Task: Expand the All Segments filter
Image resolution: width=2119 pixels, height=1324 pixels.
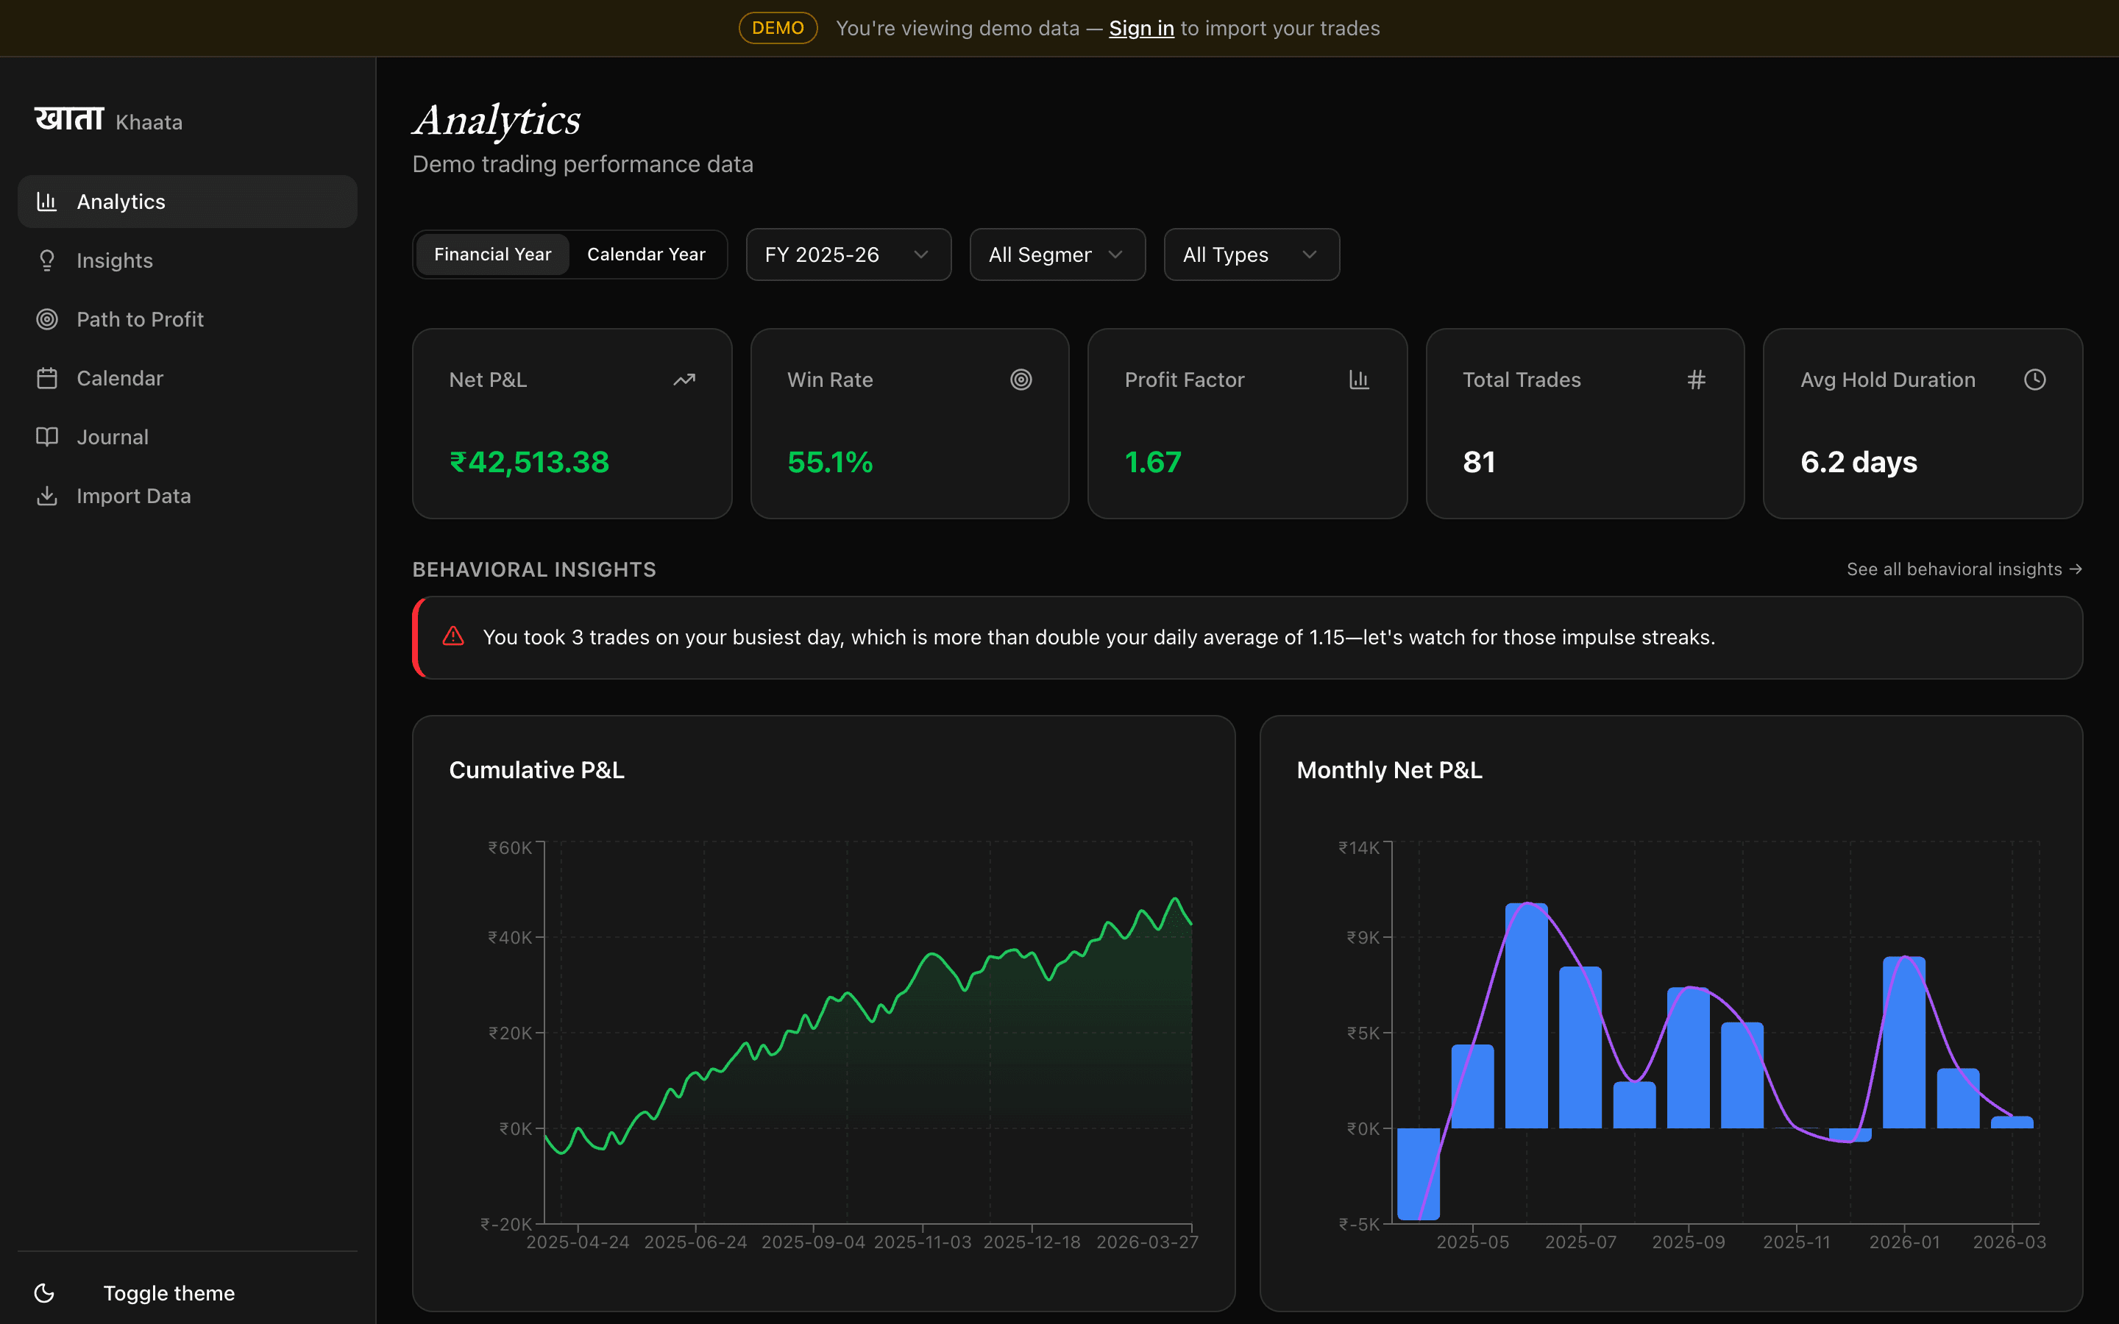Action: [1057, 254]
